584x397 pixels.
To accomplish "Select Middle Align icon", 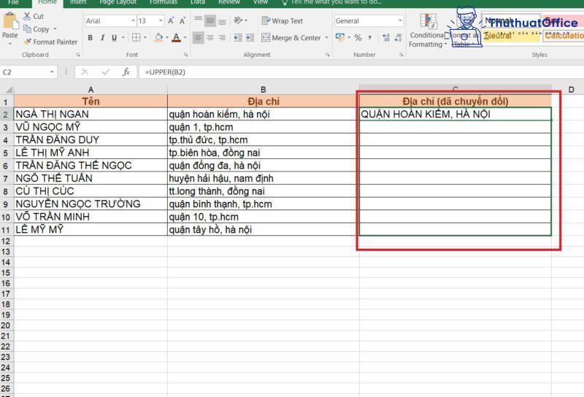I will click(x=210, y=20).
